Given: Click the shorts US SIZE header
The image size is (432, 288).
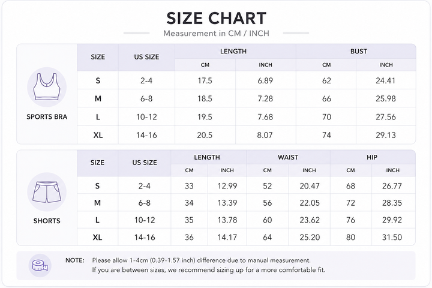Looking at the screenshot, I should [x=145, y=163].
